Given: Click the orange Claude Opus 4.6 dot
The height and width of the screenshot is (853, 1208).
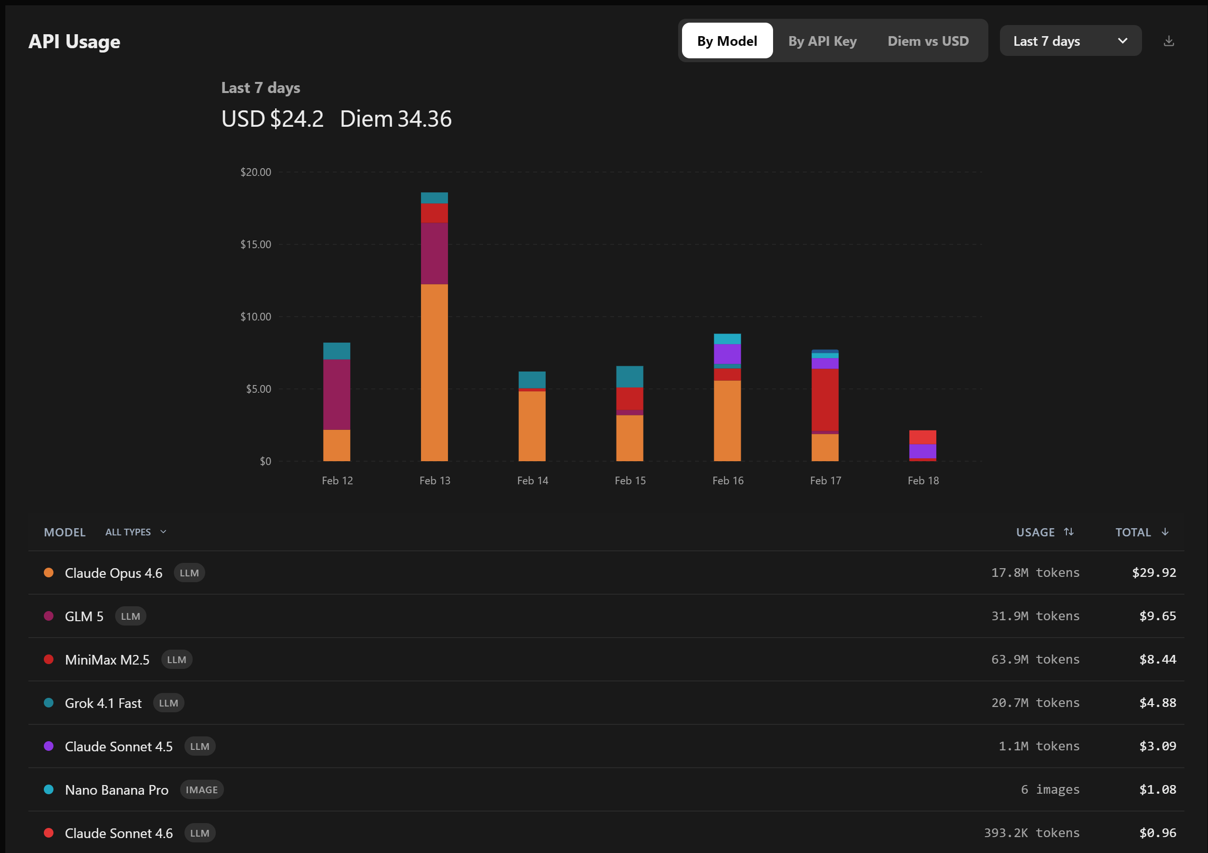Looking at the screenshot, I should [x=48, y=573].
